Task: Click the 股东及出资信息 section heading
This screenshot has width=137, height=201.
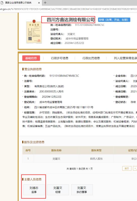Action: (34, 142)
